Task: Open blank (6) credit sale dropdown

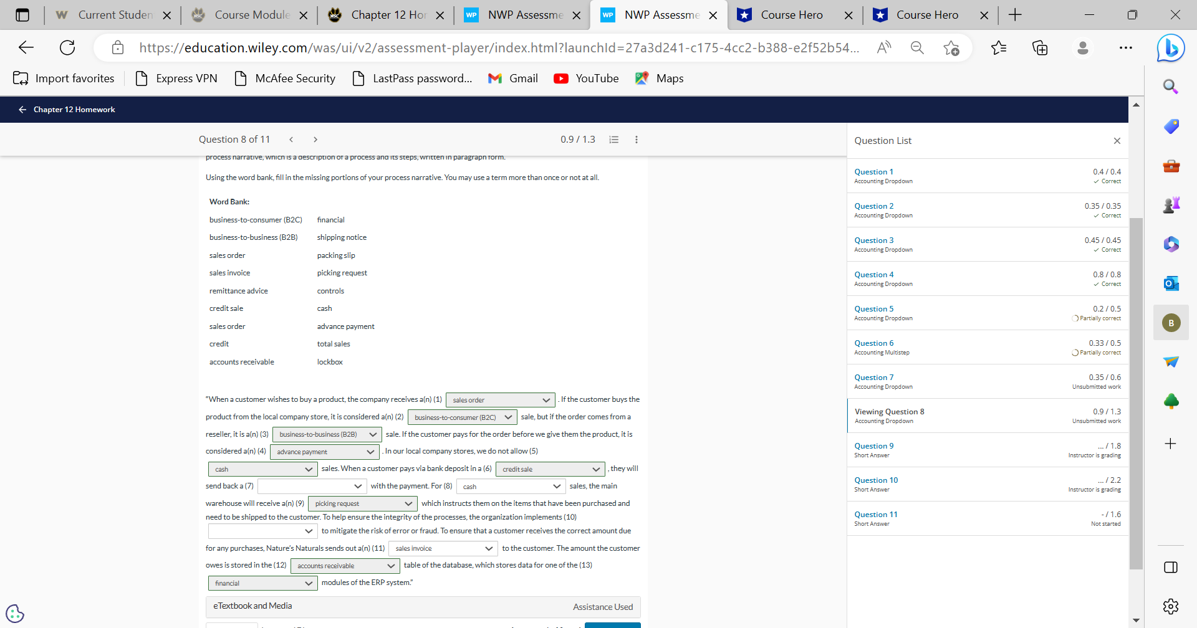Action: 550,469
